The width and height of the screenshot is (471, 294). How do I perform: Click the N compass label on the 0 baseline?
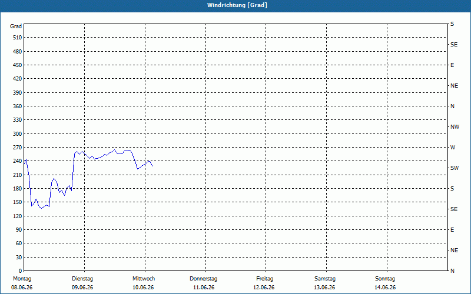(x=453, y=270)
